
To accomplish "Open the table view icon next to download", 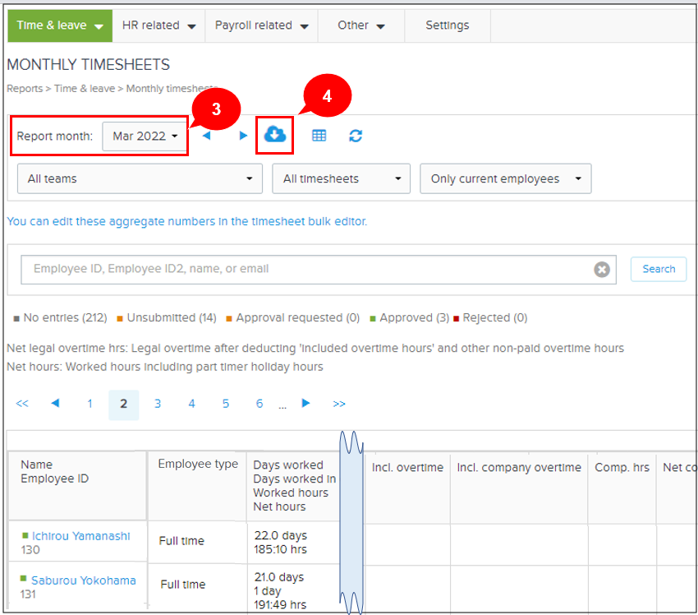I will [319, 135].
